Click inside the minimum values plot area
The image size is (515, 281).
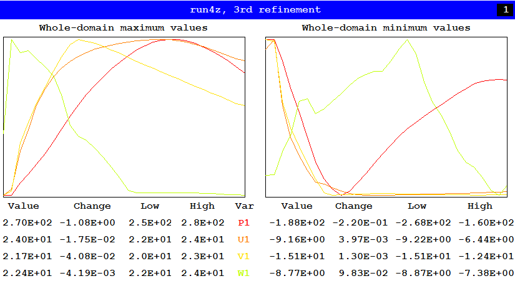click(x=386, y=117)
